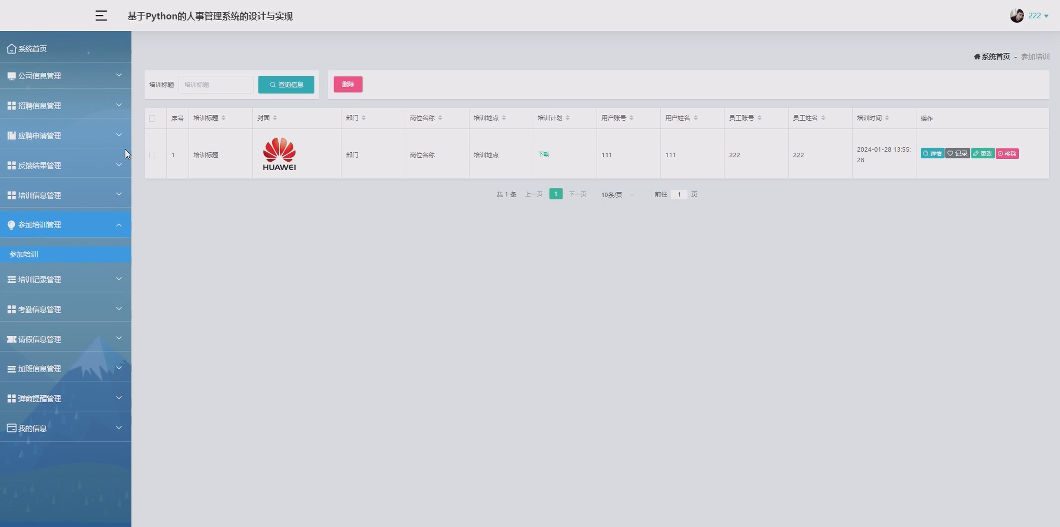Open 请假信息管理 menu label
The width and height of the screenshot is (1060, 527).
tap(40, 339)
